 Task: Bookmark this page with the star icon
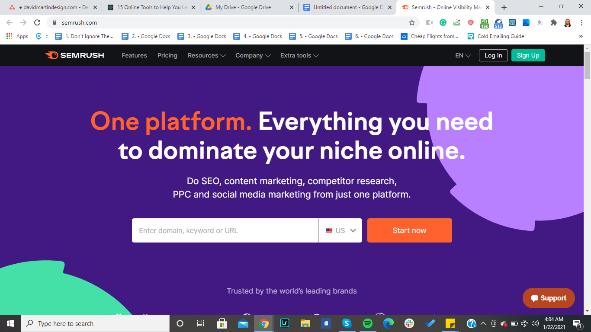(x=412, y=22)
